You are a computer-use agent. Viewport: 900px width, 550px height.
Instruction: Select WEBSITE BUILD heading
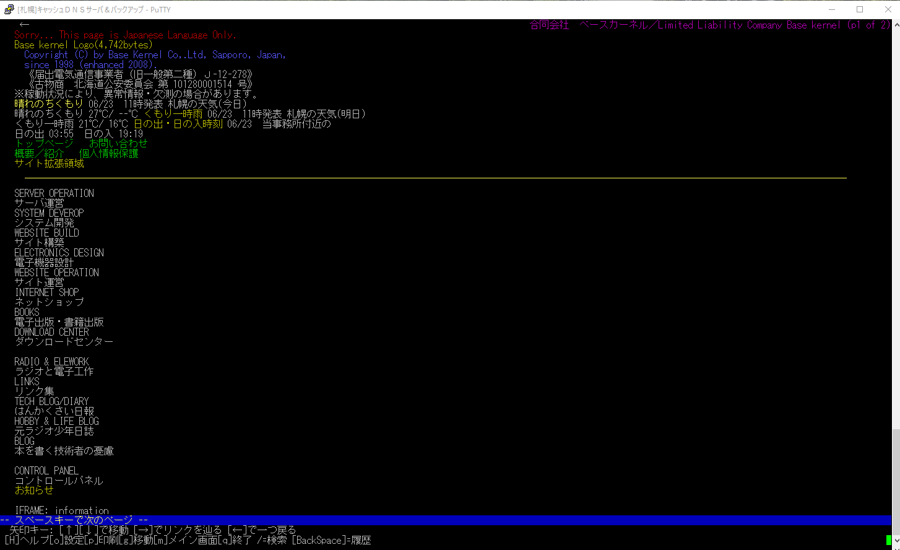(x=47, y=233)
